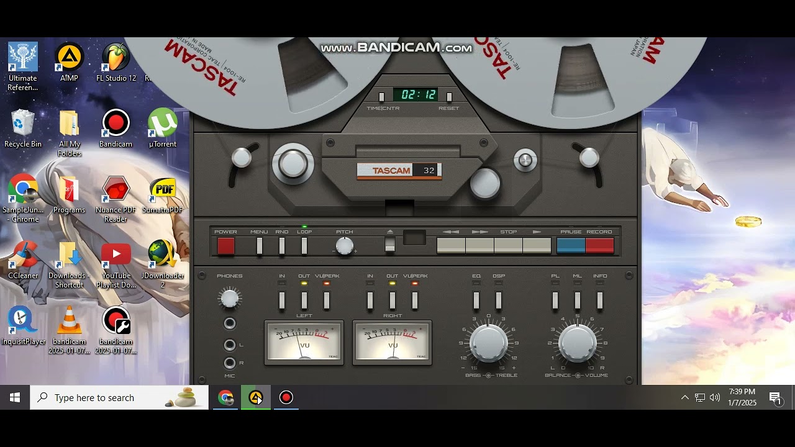Open the Downloads - Shortcut folder
Screen dimensions: 795x447
pyautogui.click(x=69, y=264)
